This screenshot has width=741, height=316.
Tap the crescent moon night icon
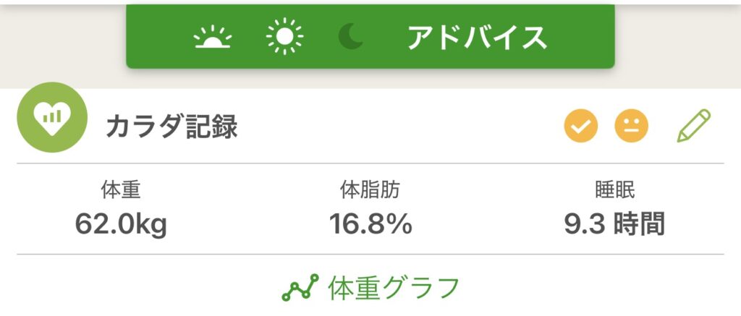(x=352, y=36)
